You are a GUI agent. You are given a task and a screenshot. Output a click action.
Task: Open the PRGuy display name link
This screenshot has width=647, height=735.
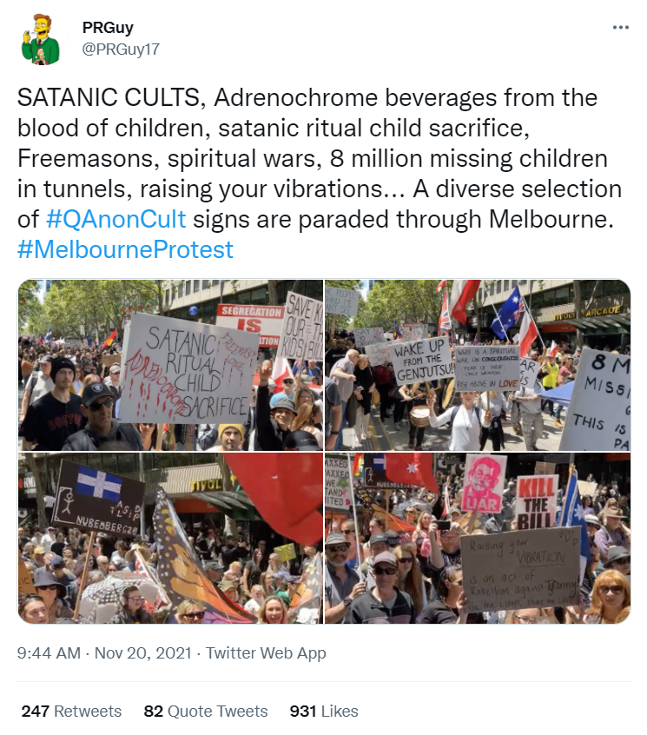108,28
